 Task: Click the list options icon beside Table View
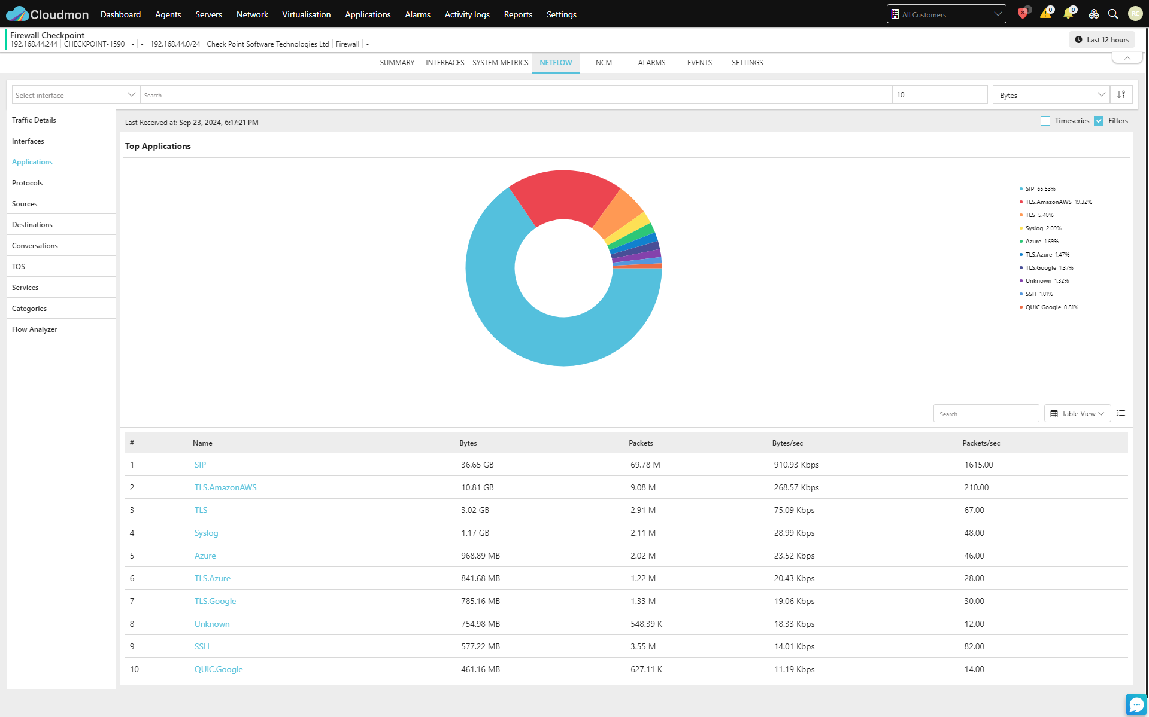click(x=1121, y=413)
